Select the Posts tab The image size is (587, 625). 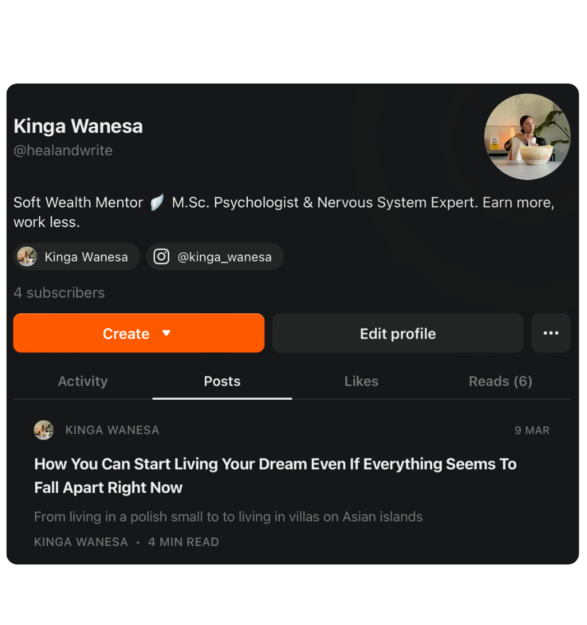222,382
